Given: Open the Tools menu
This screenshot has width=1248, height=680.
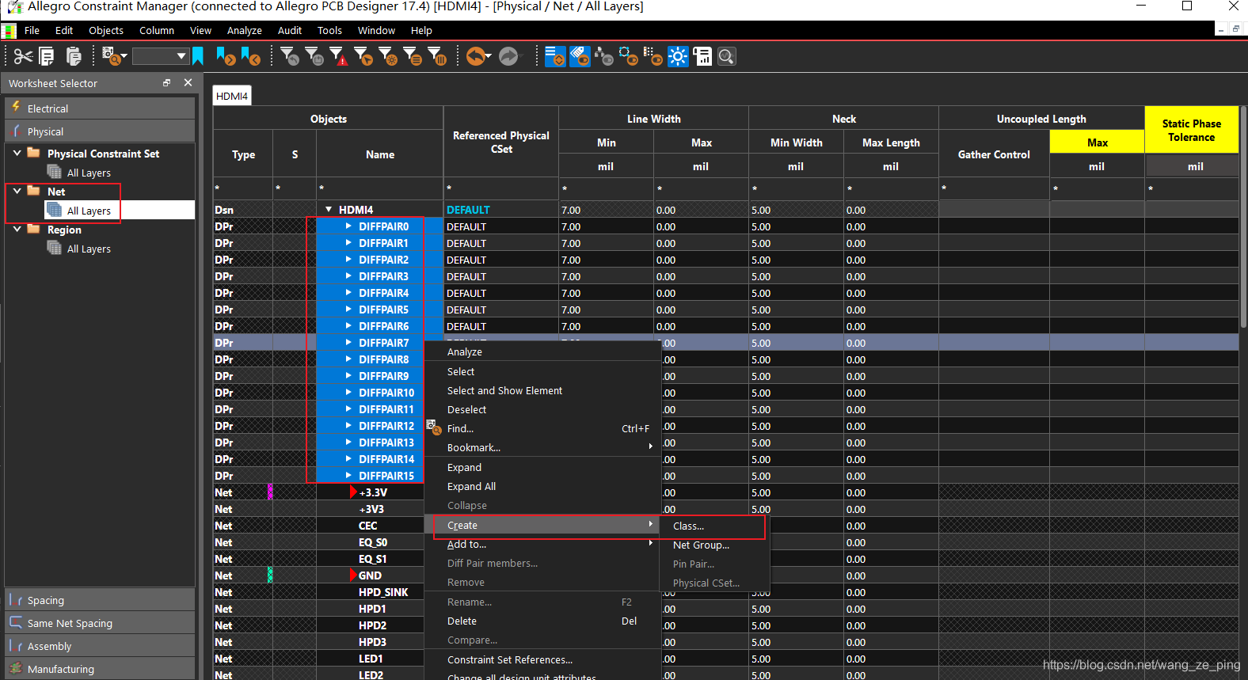Looking at the screenshot, I should 329,31.
